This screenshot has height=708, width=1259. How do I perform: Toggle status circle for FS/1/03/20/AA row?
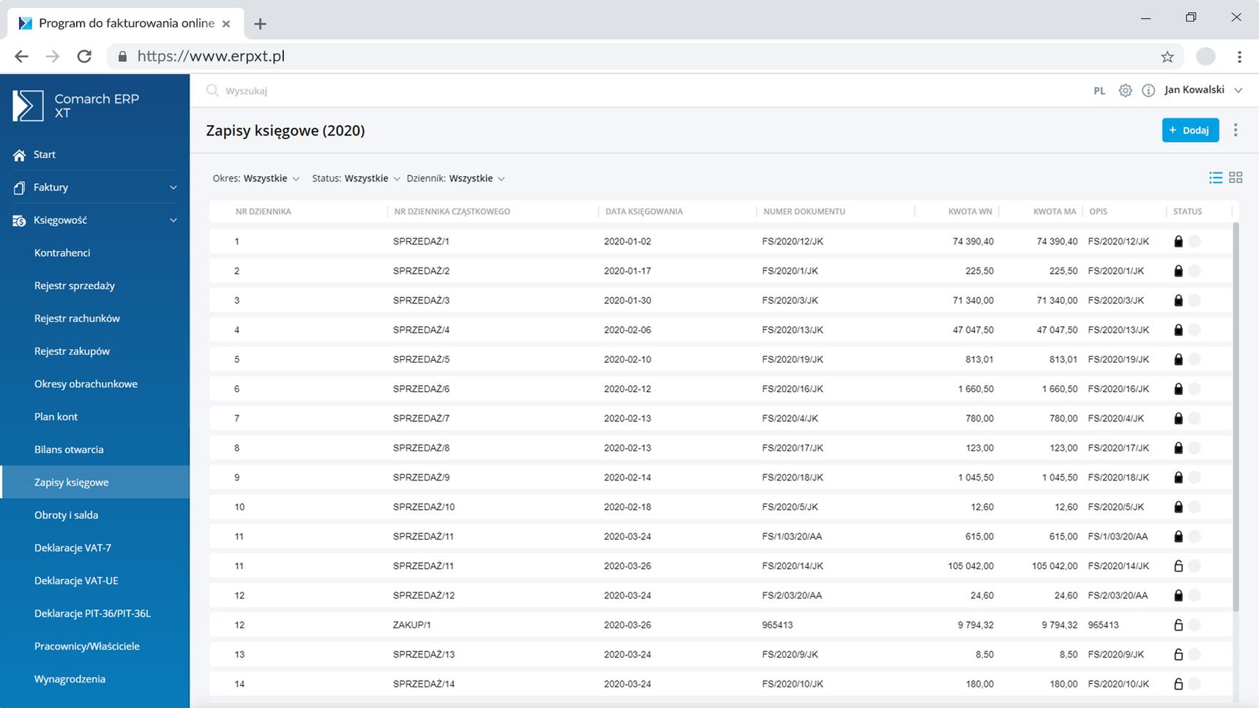(1195, 536)
